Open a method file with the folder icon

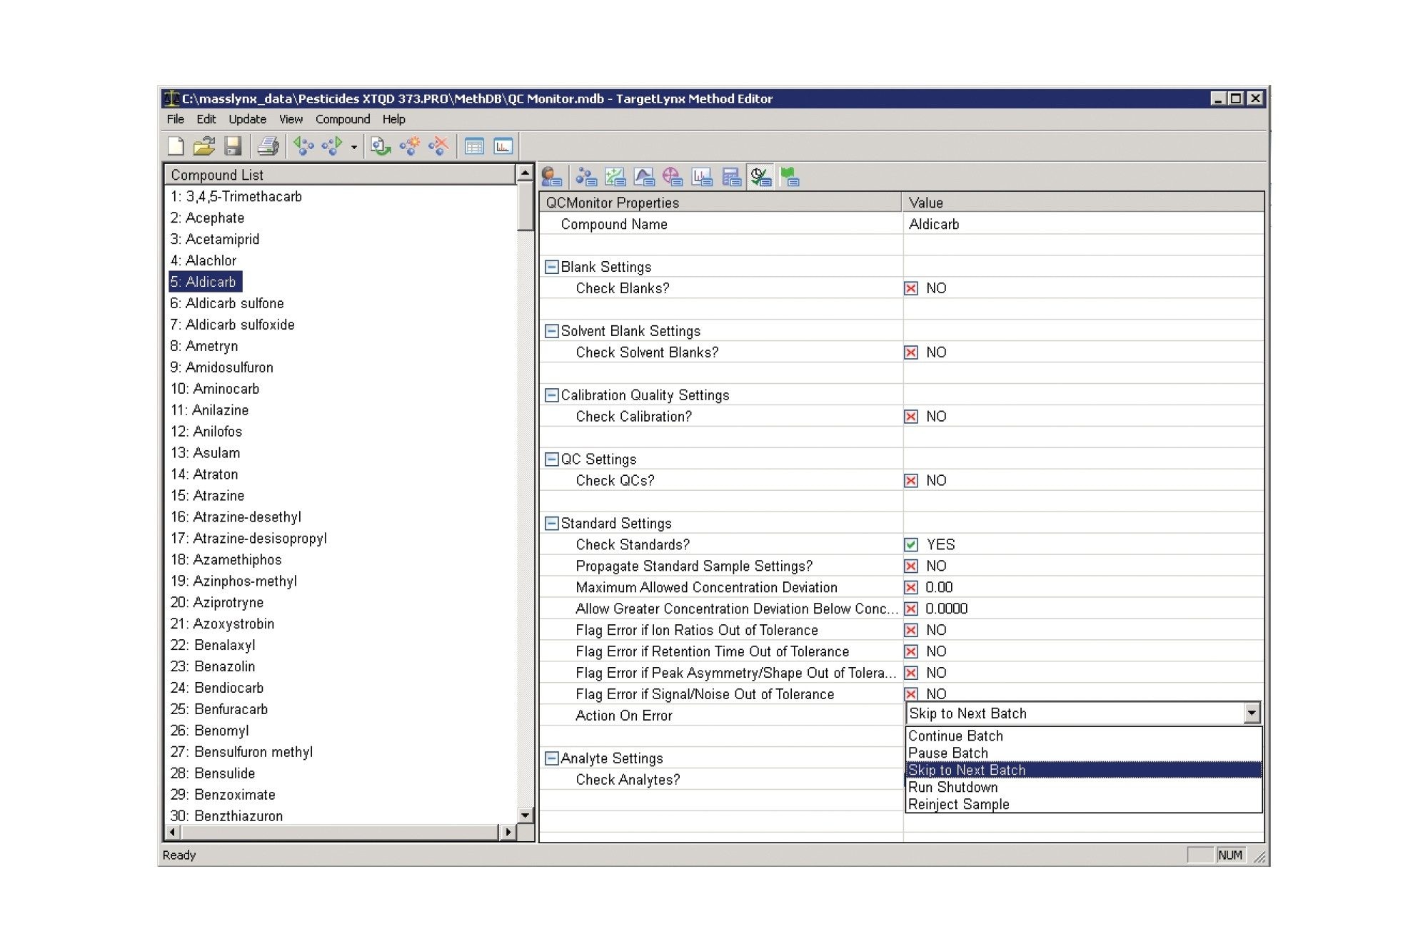point(203,146)
